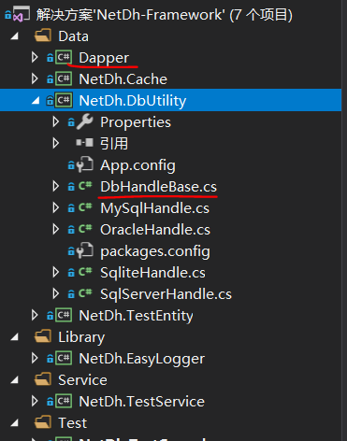Expand the NetDh.EasyLogger project node
Image resolution: width=347 pixels, height=441 pixels.
coord(35,358)
